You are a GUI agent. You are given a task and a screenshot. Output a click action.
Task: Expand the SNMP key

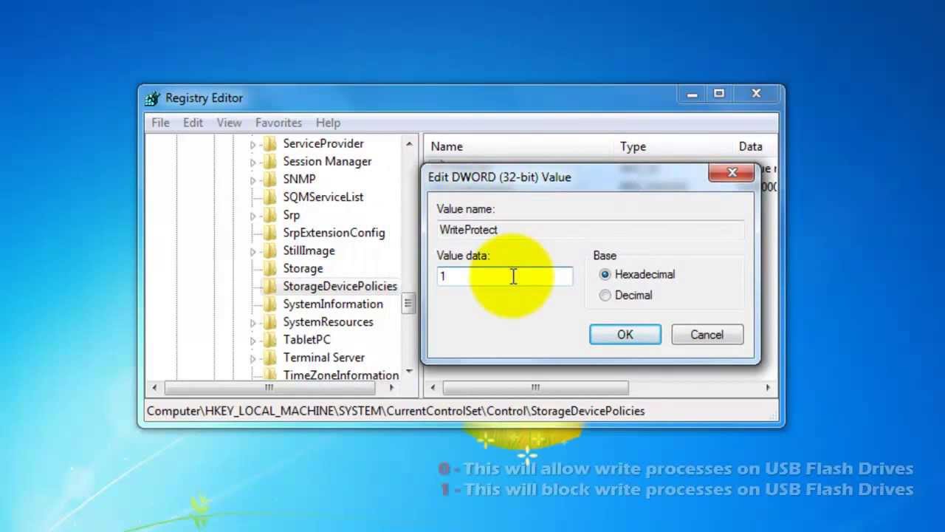coord(252,180)
